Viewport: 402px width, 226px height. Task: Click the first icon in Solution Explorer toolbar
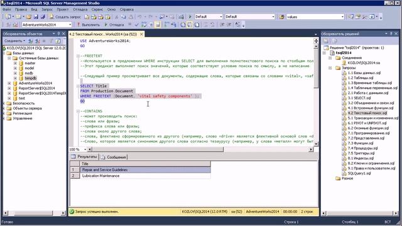tap(326, 41)
